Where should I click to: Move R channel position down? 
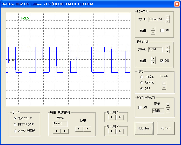pos(153,63)
